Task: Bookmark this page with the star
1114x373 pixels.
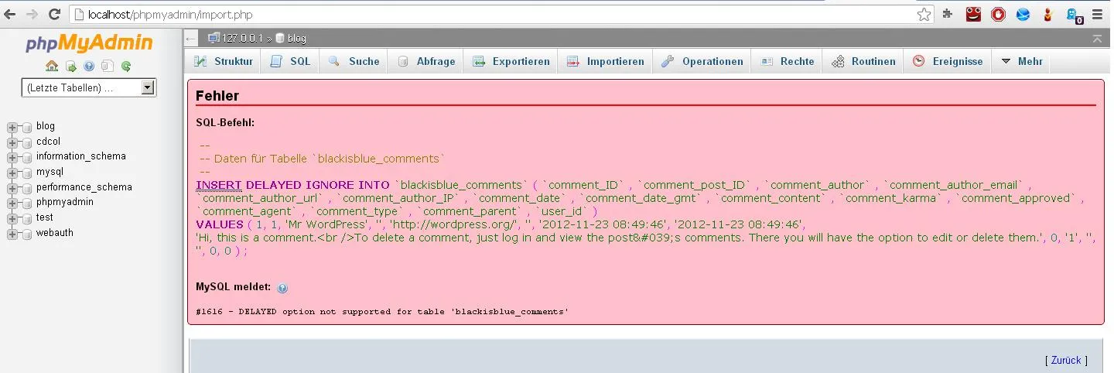Action: pos(924,15)
